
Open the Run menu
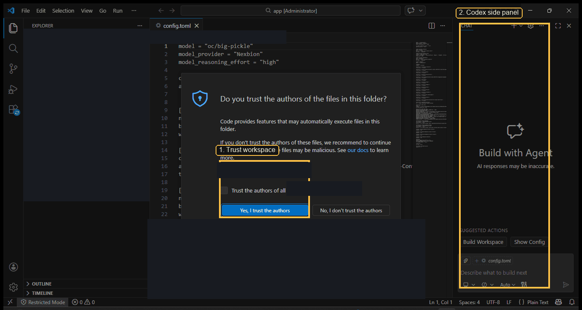click(x=118, y=11)
